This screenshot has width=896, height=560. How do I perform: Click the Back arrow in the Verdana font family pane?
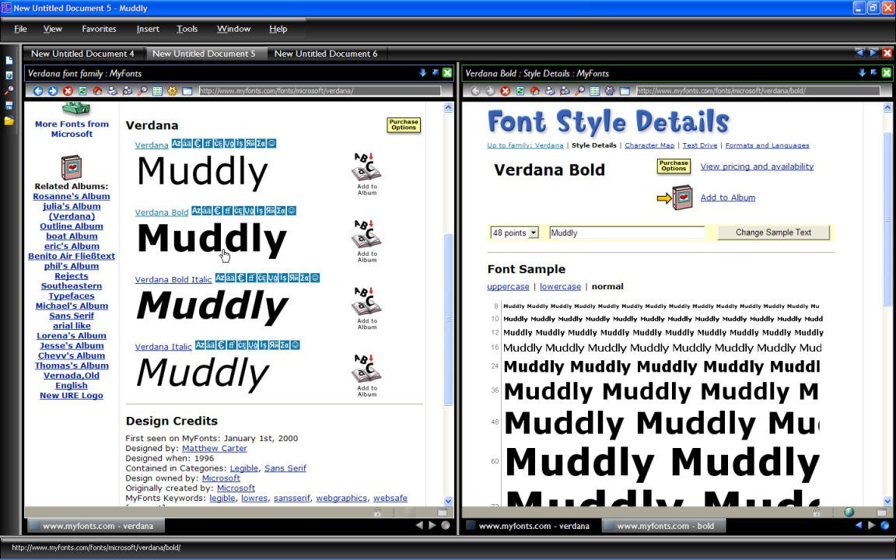[x=37, y=91]
